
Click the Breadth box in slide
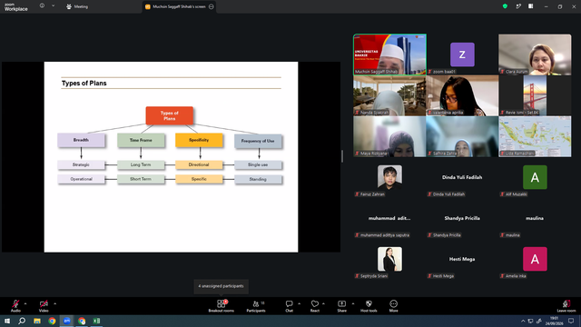pos(81,140)
